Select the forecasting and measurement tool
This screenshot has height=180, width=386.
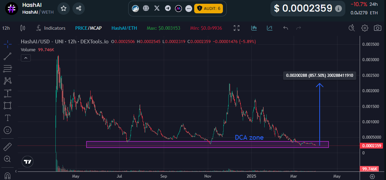click(8, 93)
